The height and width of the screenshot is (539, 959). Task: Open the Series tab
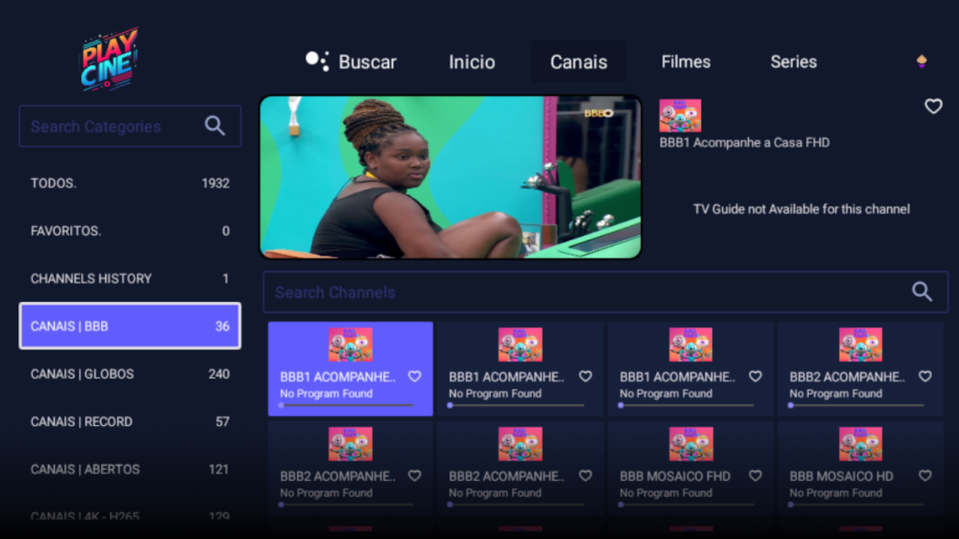[x=794, y=62]
